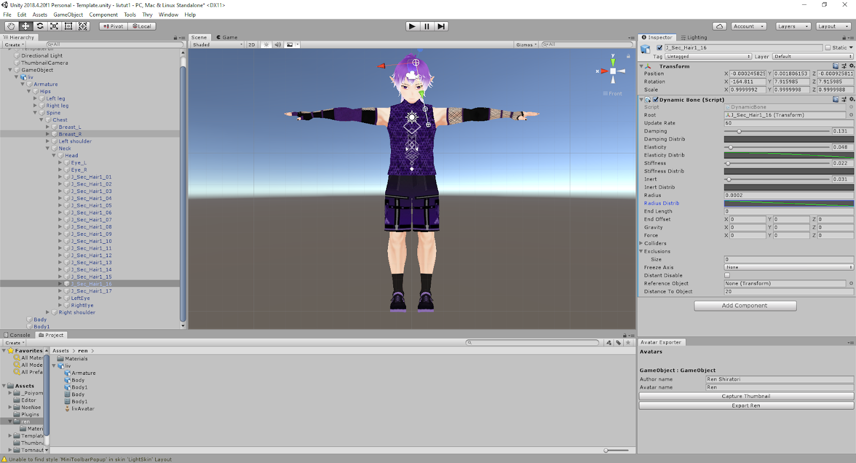Viewport: 856px width, 463px height.
Task: Switch to the Console tab
Action: tap(17, 335)
